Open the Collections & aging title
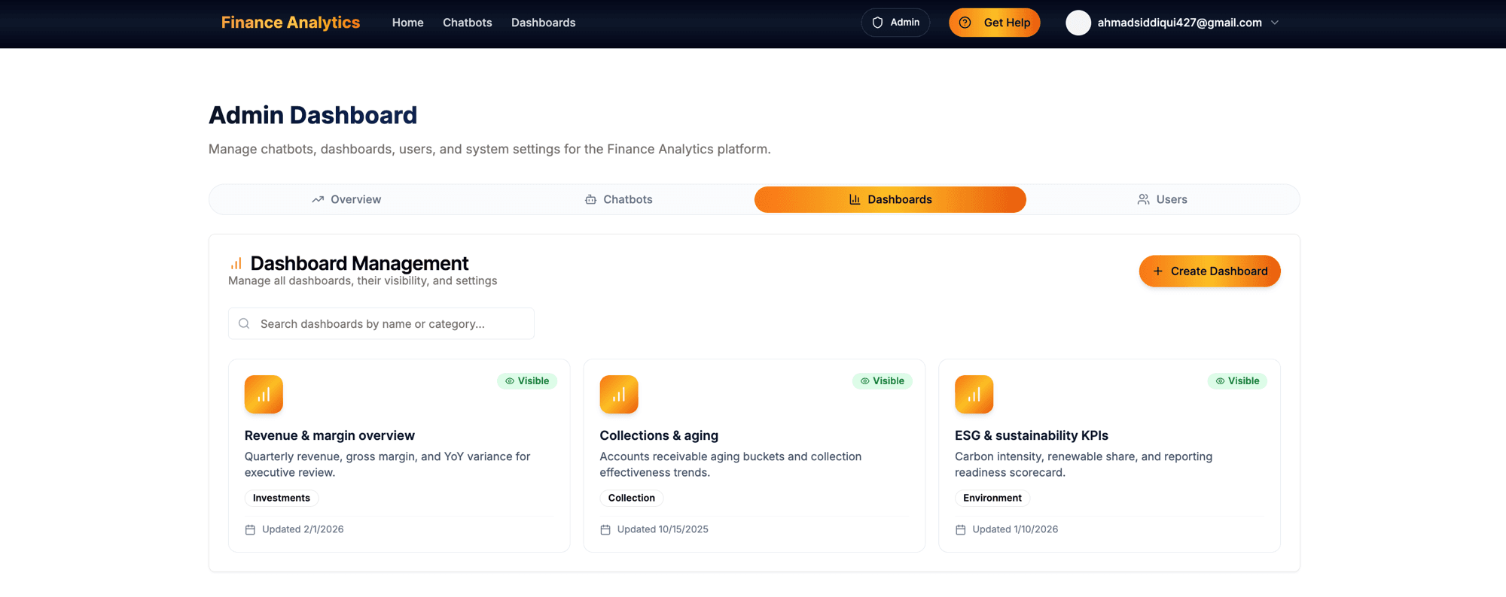Viewport: 1506px width, 597px height. [x=659, y=435]
